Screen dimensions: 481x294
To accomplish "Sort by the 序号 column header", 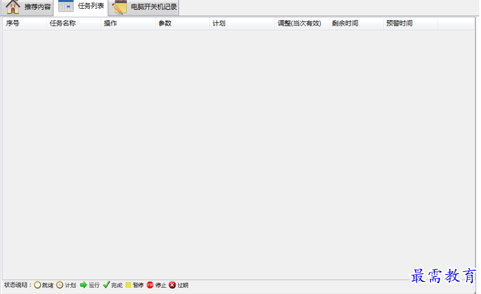I will [x=25, y=24].
